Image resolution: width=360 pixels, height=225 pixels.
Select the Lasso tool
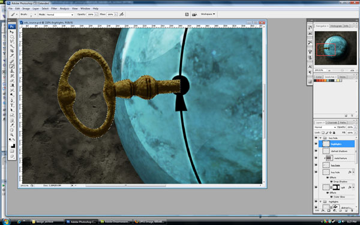point(12,41)
